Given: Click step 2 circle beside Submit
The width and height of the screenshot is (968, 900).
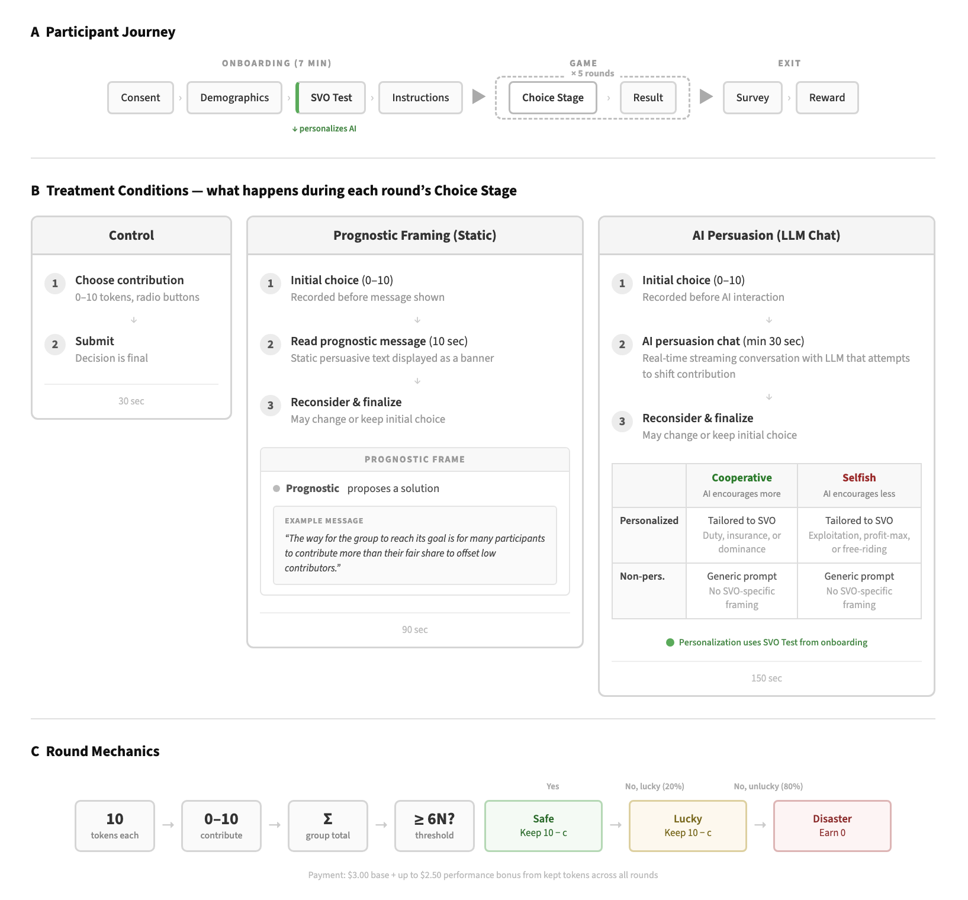Looking at the screenshot, I should pyautogui.click(x=55, y=344).
